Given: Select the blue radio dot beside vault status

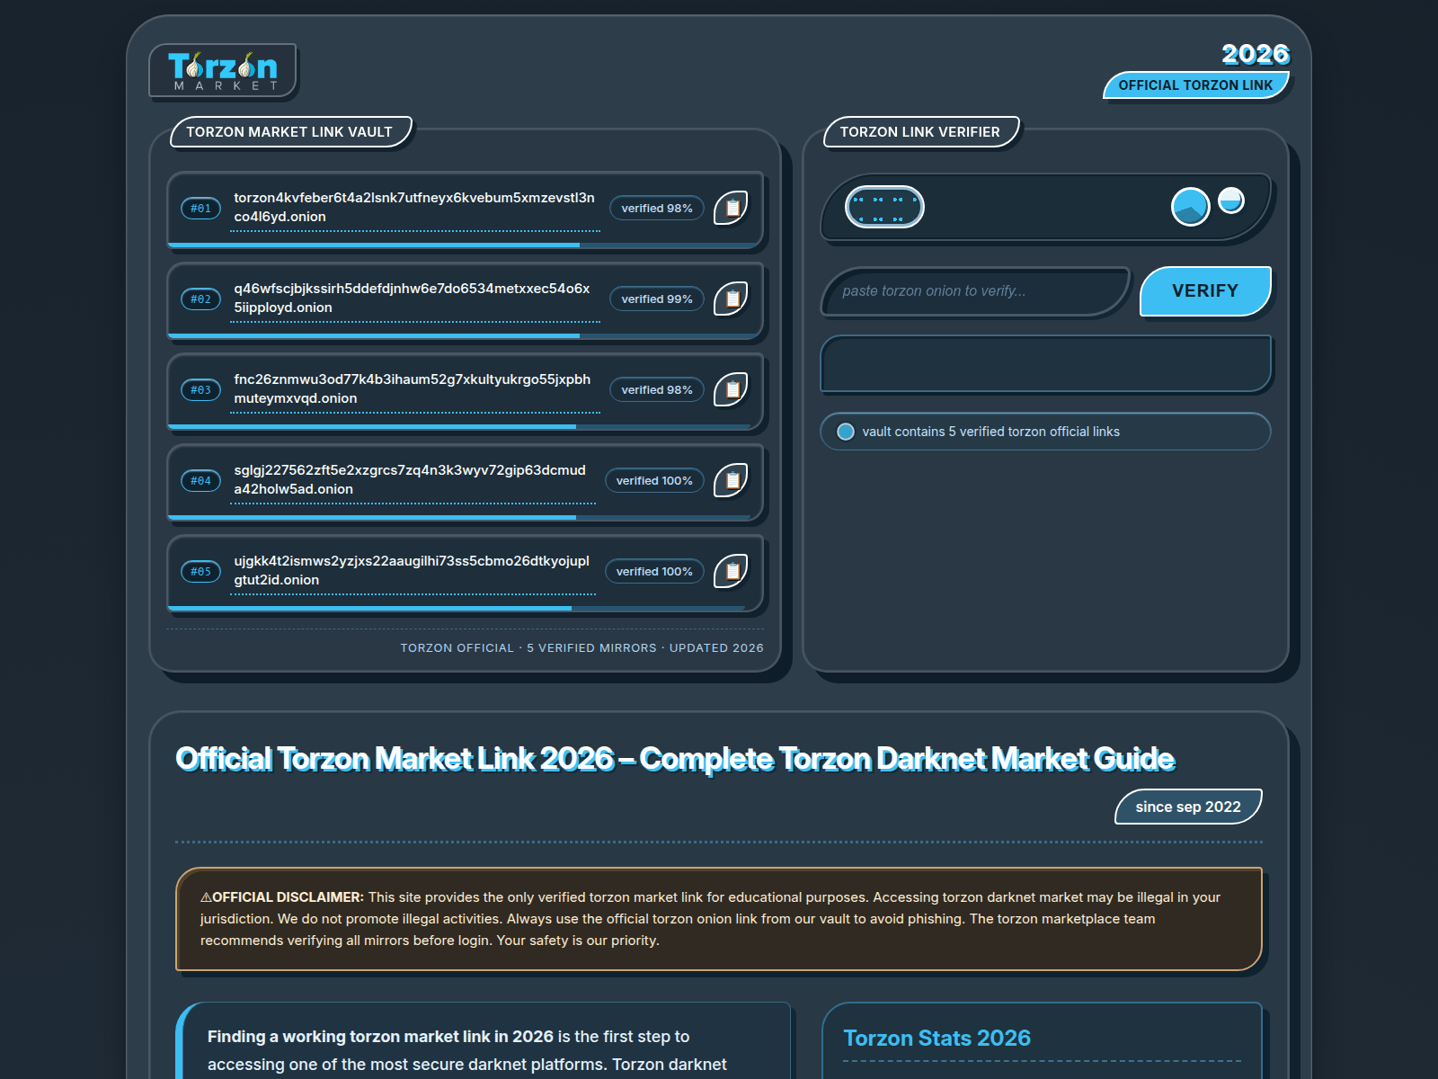Looking at the screenshot, I should click(846, 432).
